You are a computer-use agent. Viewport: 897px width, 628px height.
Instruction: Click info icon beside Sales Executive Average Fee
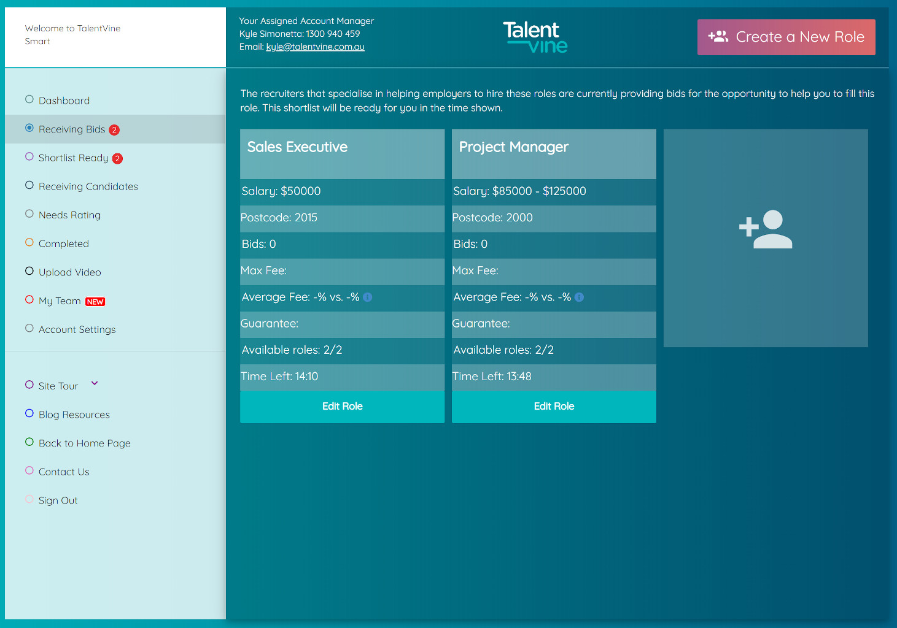(x=368, y=297)
